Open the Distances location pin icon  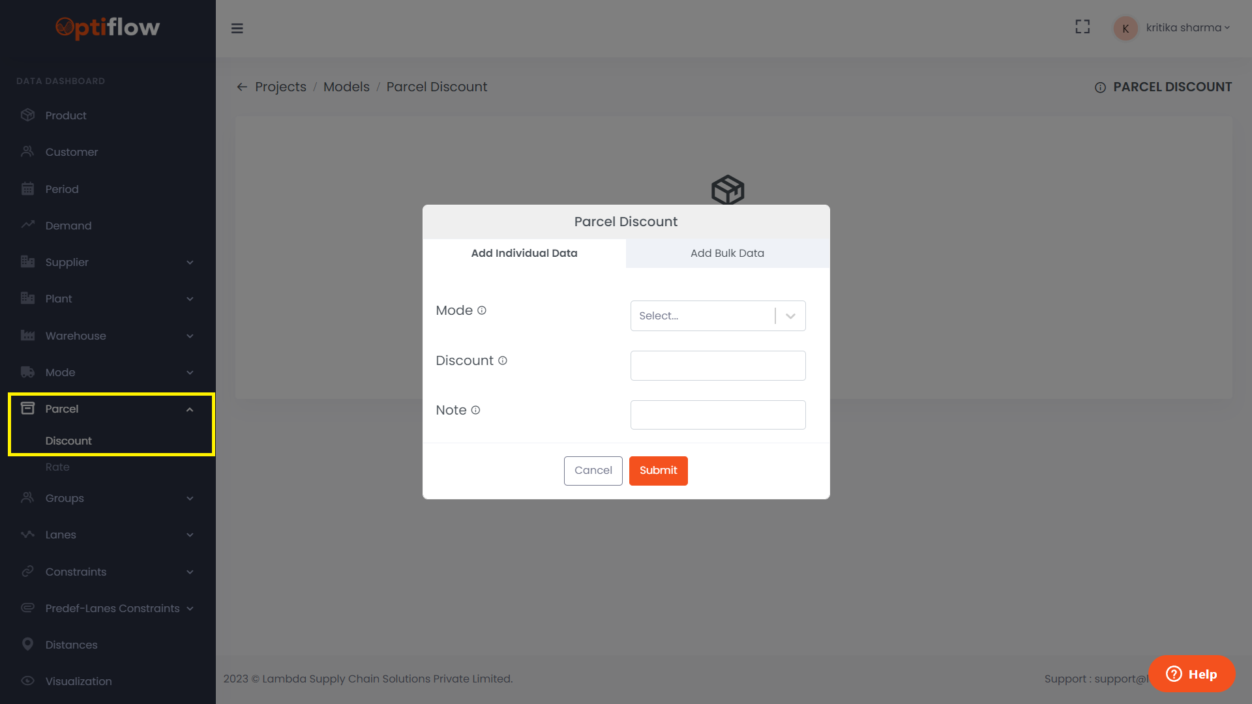click(28, 644)
